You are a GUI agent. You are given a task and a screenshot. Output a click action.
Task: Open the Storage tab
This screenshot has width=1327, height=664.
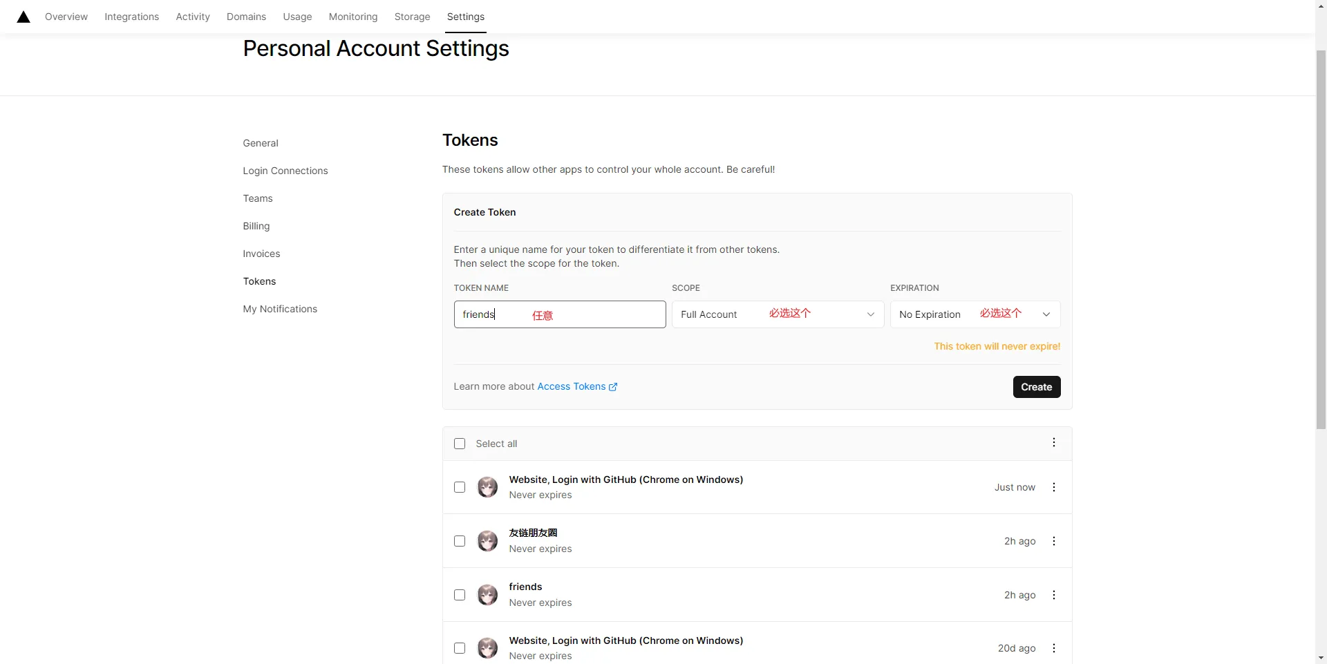click(x=412, y=17)
